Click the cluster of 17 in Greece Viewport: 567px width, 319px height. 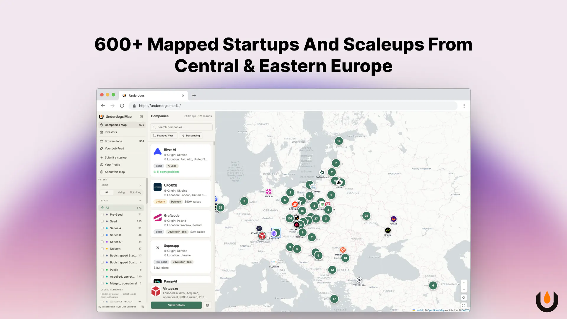334,299
